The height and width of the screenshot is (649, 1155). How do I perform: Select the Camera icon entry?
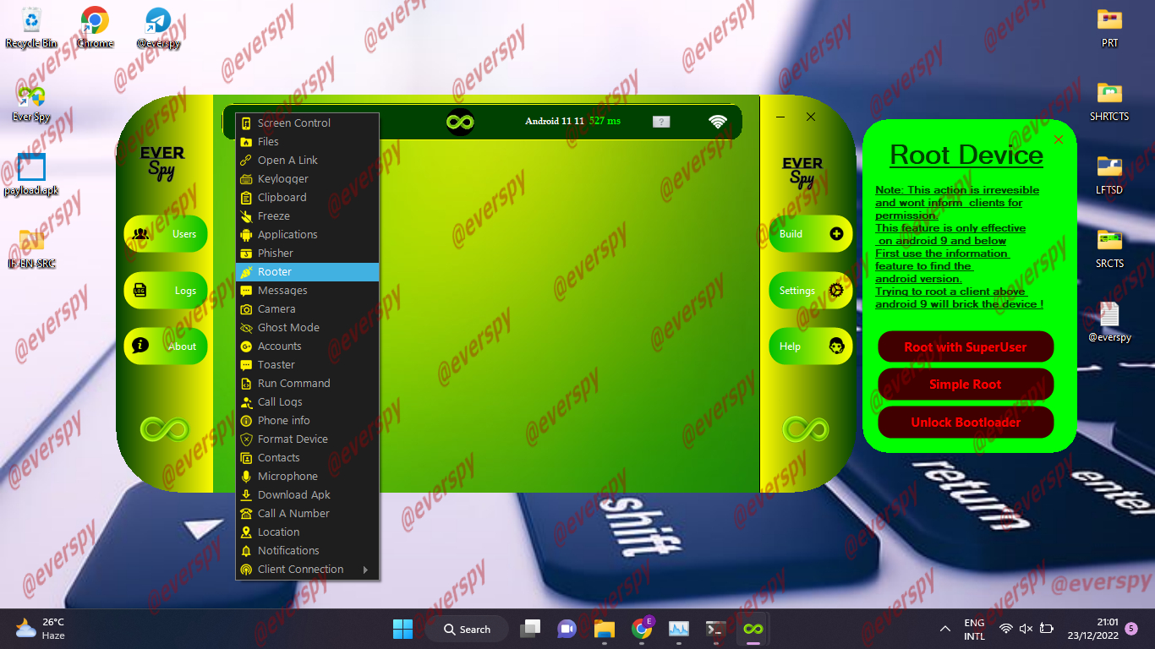[x=246, y=309]
